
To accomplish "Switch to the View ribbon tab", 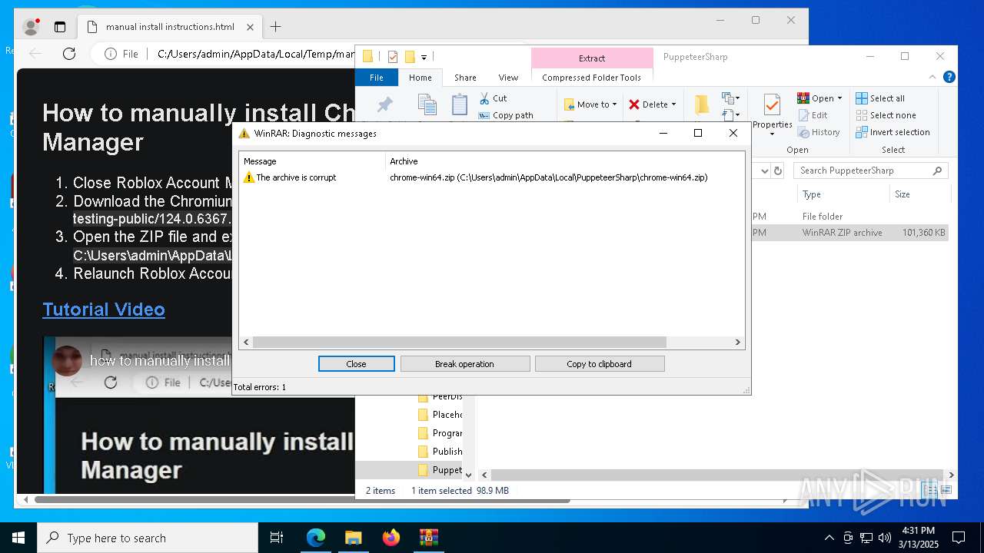I will point(508,78).
